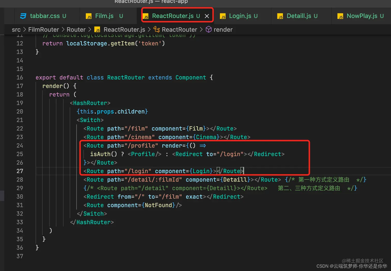
Task: Click '{Login}' component on line 27
Action: coord(201,171)
